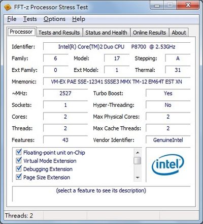Click the Ext Family value 0 field
The height and width of the screenshot is (224, 203).
[56, 70]
